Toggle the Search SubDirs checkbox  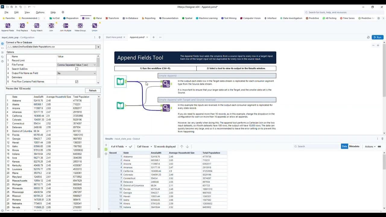point(77,69)
